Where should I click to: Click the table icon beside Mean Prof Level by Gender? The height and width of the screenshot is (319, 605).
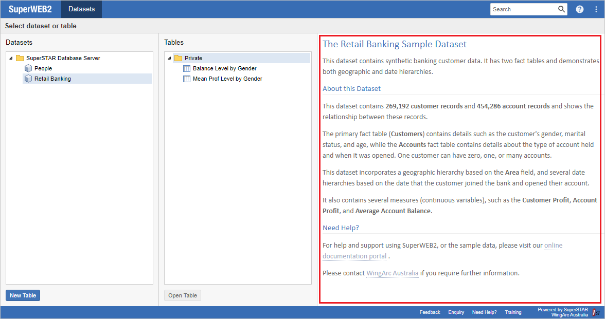point(186,79)
